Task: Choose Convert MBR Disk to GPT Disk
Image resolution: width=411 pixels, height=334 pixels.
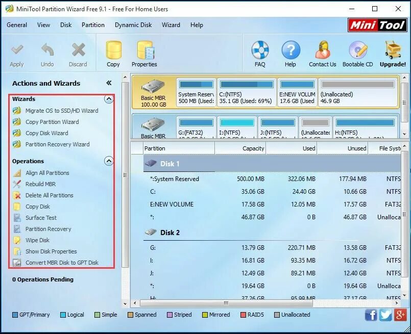Action: tap(62, 263)
